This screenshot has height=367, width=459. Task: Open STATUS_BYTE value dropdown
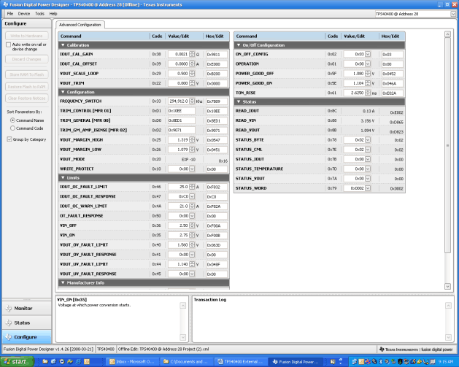point(368,140)
